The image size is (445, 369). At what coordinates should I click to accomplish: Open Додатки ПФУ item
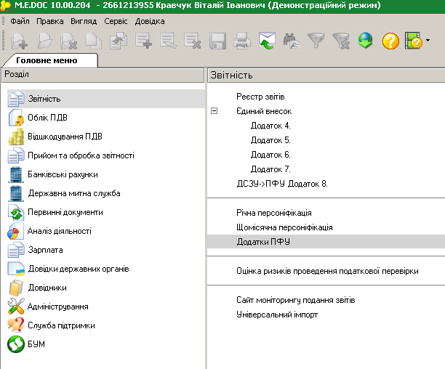(x=262, y=242)
